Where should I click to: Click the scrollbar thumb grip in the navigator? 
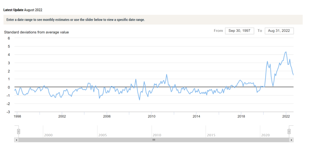(154, 140)
